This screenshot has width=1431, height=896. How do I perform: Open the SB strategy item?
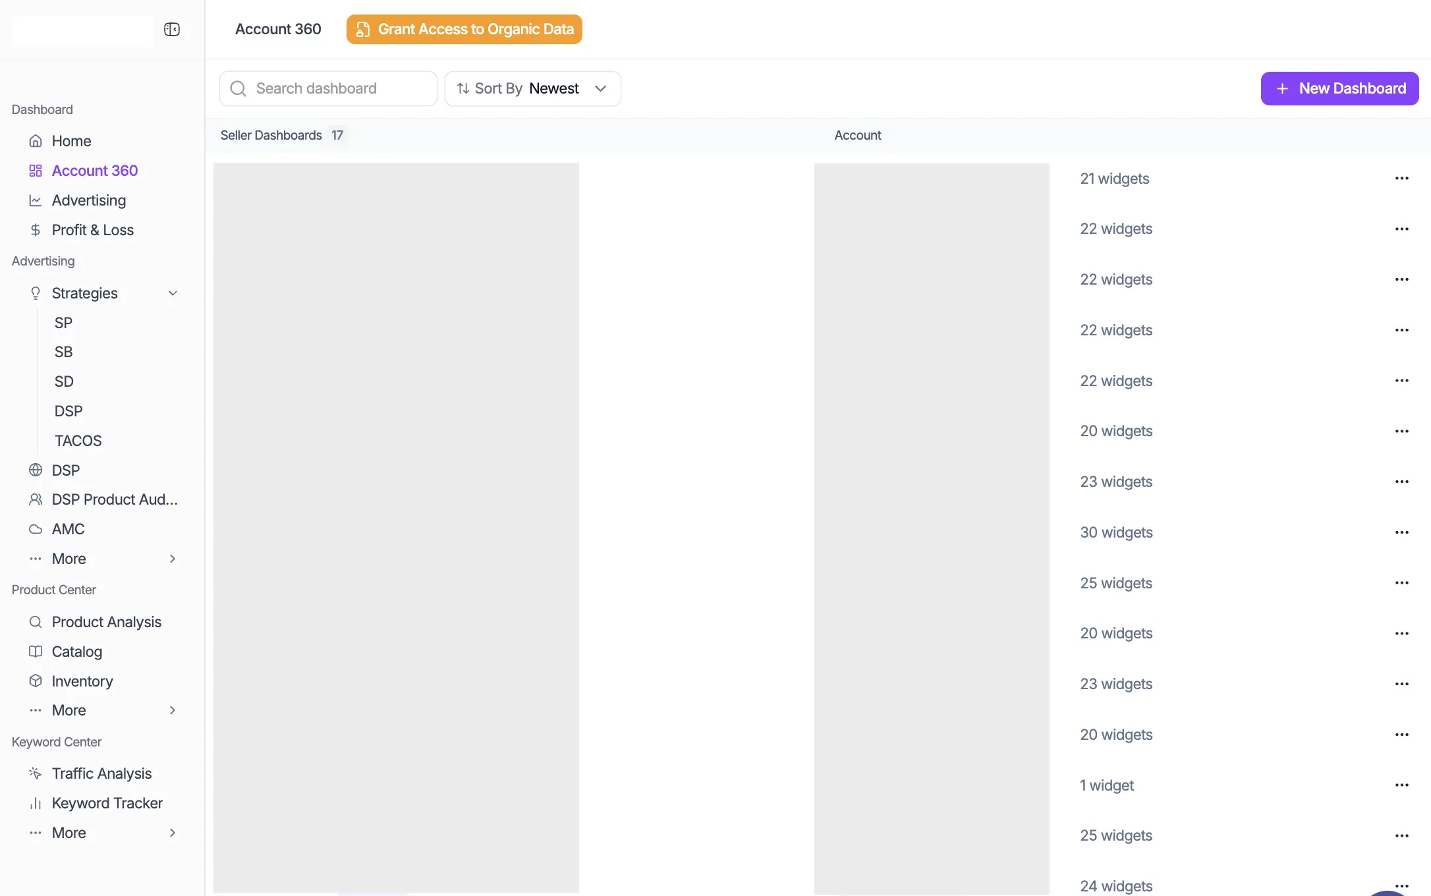pos(63,352)
